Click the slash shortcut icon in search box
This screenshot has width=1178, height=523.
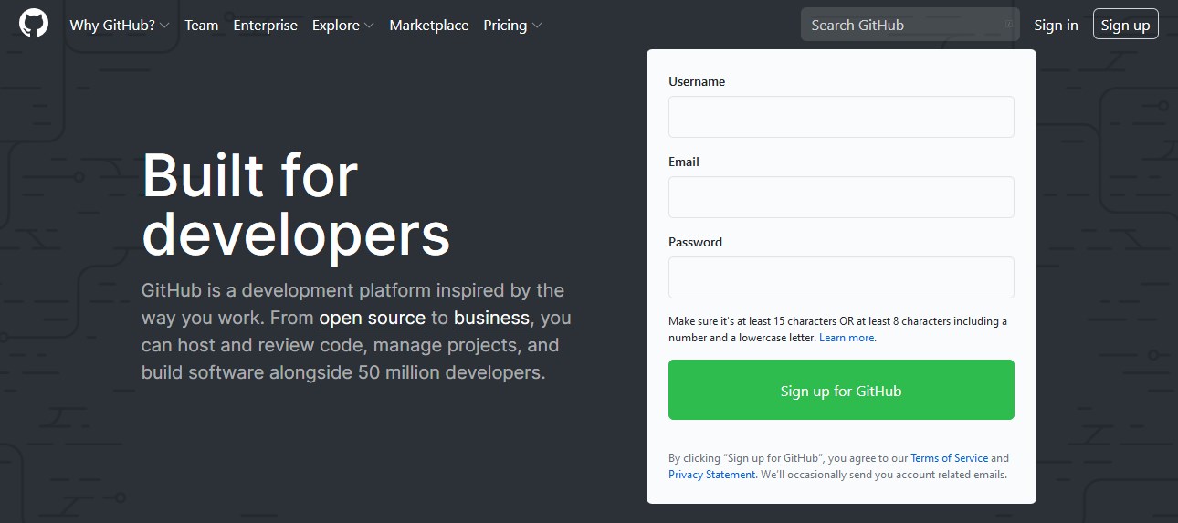point(1008,25)
